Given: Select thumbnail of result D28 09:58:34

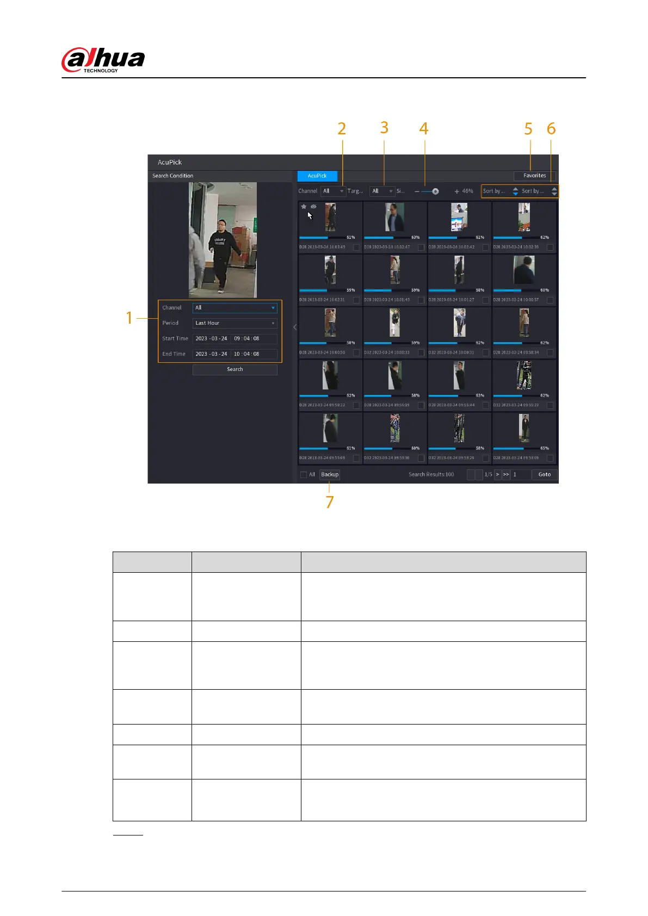Looking at the screenshot, I should 524,323.
